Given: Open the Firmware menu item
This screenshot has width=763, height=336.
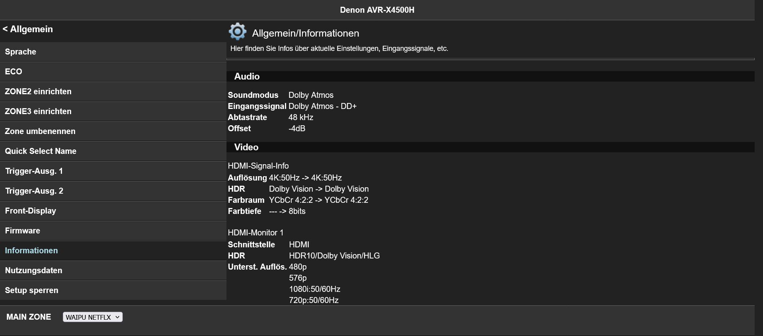Looking at the screenshot, I should (x=23, y=231).
